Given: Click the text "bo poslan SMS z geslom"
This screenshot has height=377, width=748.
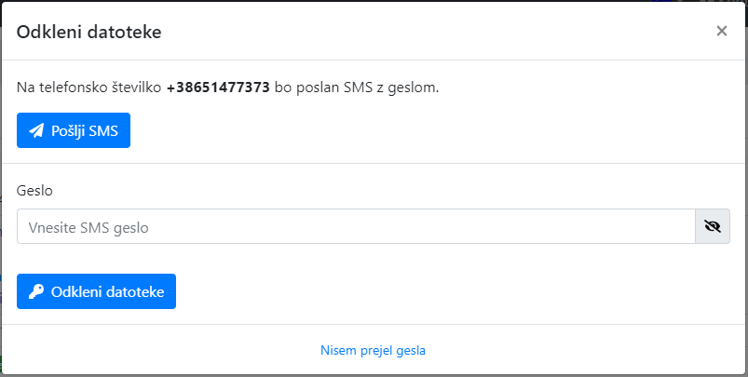Looking at the screenshot, I should [356, 88].
